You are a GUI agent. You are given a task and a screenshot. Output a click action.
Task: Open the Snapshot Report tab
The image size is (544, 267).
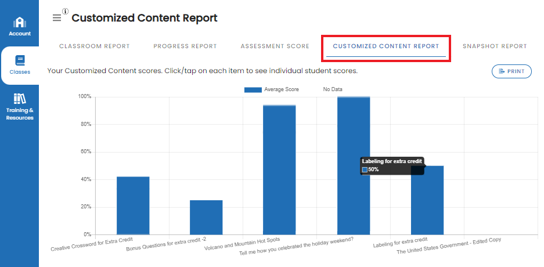(495, 46)
